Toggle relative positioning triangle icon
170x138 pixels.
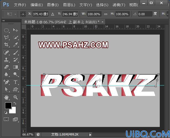pyautogui.click(x=53, y=14)
